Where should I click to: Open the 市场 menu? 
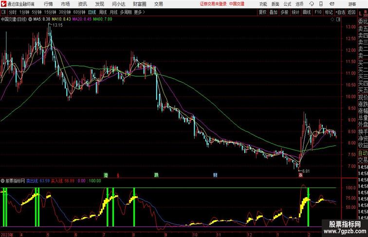(65, 4)
